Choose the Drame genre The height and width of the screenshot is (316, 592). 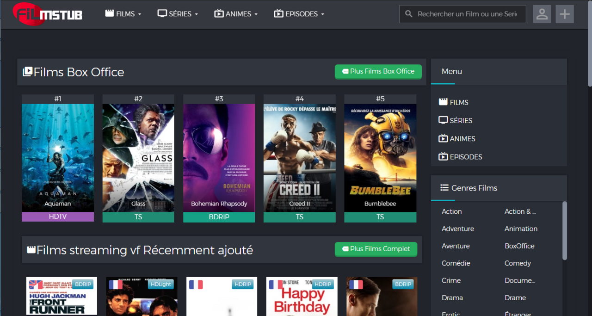[515, 297]
